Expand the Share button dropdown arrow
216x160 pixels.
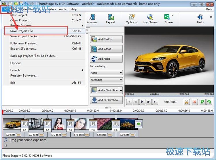tap(172, 16)
